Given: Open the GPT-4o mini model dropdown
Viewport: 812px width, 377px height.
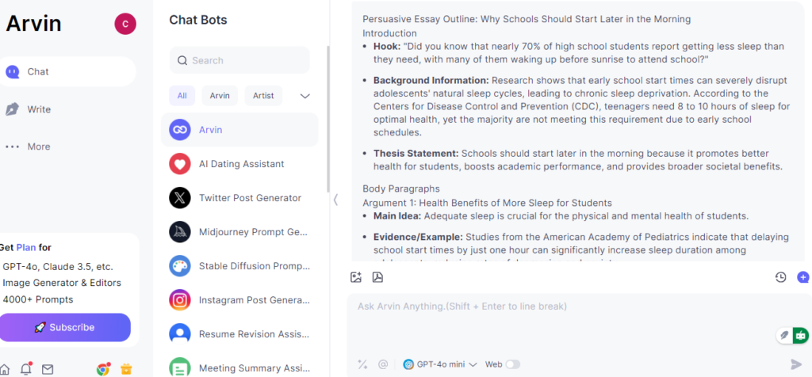Looking at the screenshot, I should pyautogui.click(x=440, y=364).
